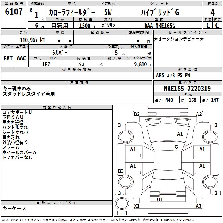Click lot number 6107
Viewport: 223px width, 223px height.
14,11
